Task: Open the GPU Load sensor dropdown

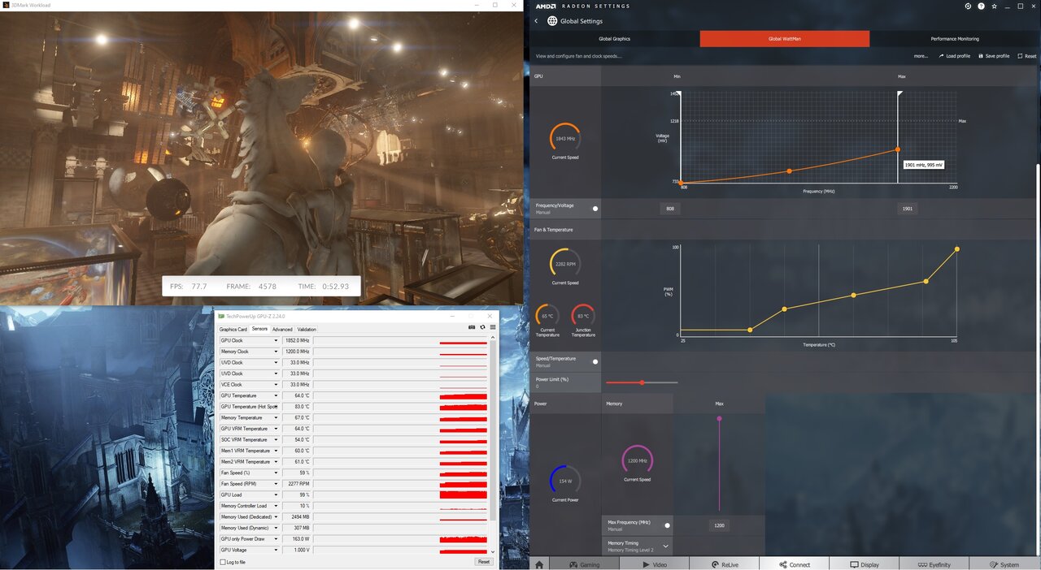Action: pyautogui.click(x=276, y=494)
